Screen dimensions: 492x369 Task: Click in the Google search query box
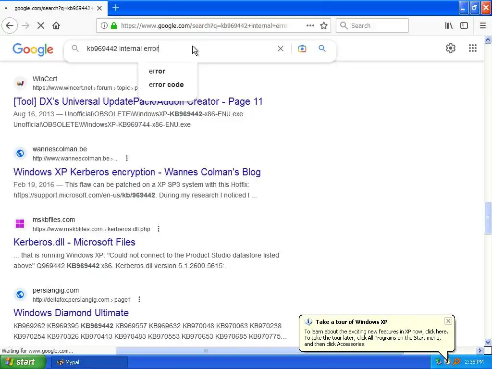[179, 49]
